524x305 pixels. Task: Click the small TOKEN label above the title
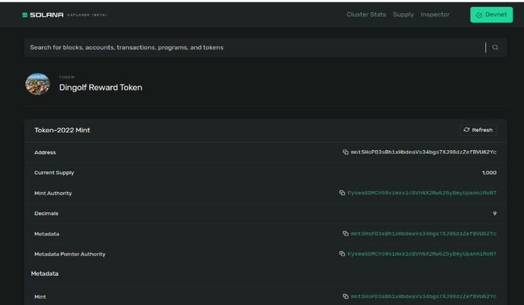[x=67, y=77]
